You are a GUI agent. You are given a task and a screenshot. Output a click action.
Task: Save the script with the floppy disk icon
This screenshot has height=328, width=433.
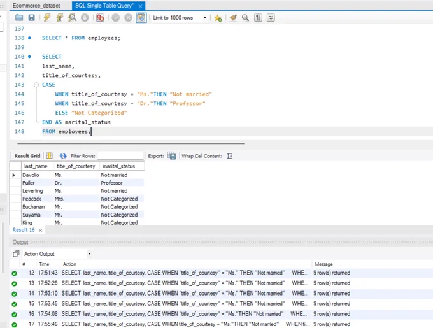click(31, 18)
